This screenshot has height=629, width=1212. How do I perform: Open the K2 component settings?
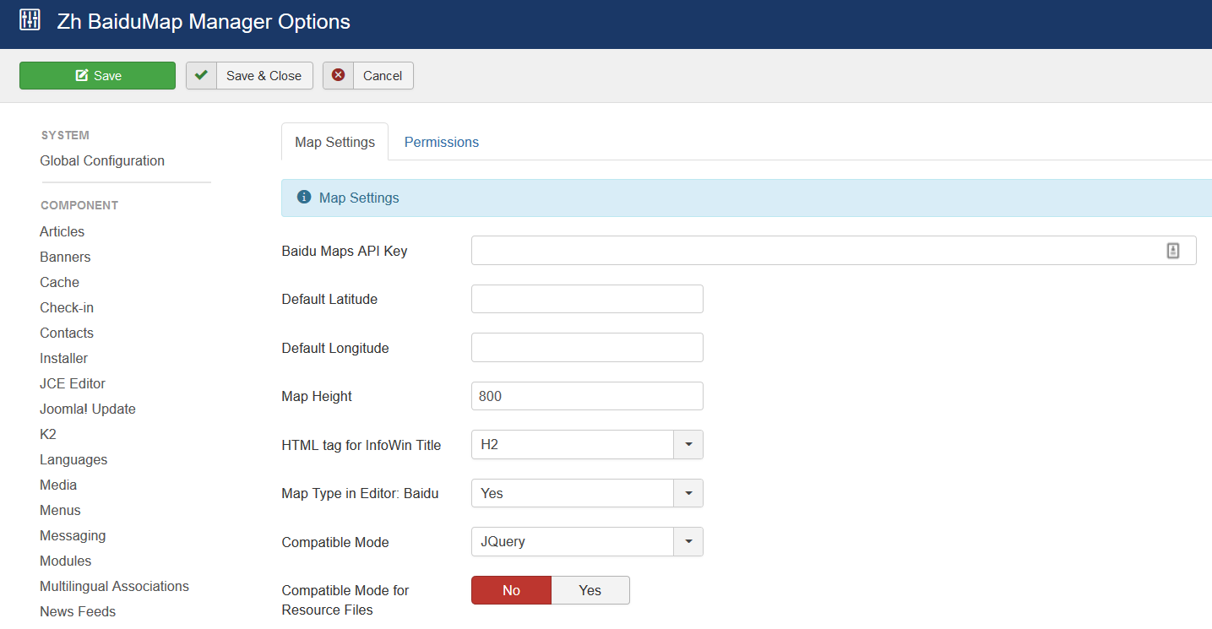click(48, 434)
